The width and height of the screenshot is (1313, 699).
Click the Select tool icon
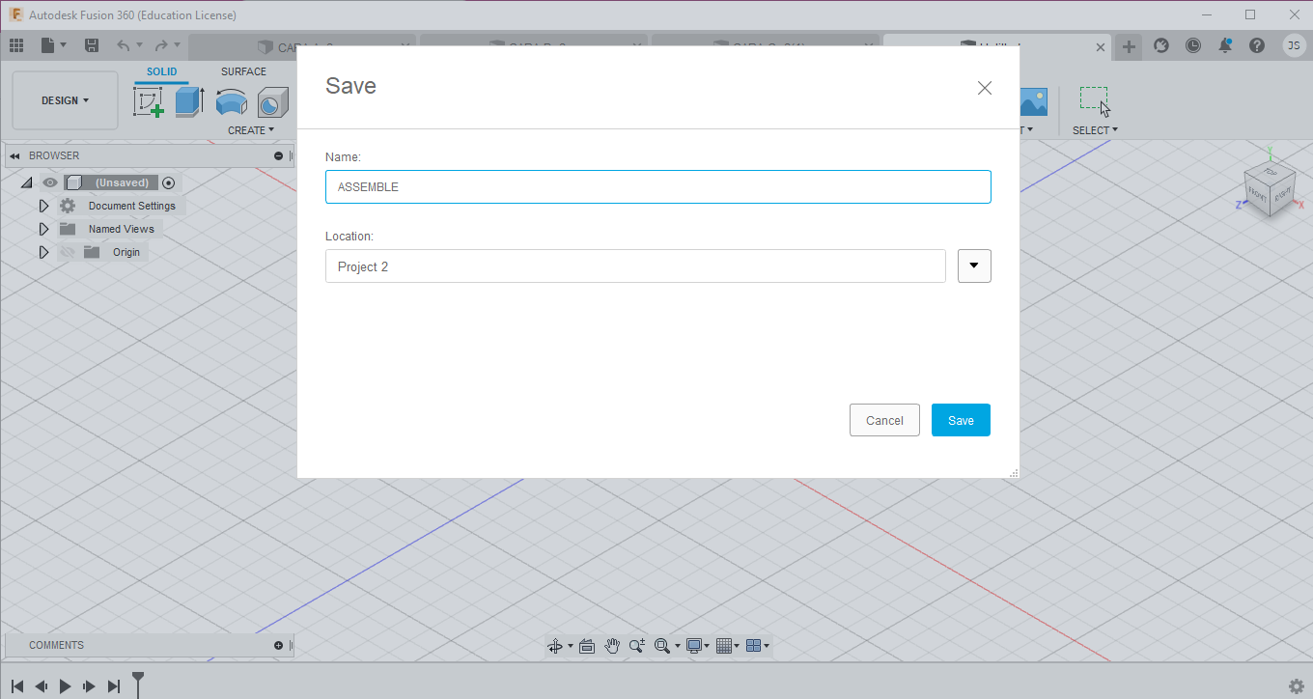coord(1095,100)
